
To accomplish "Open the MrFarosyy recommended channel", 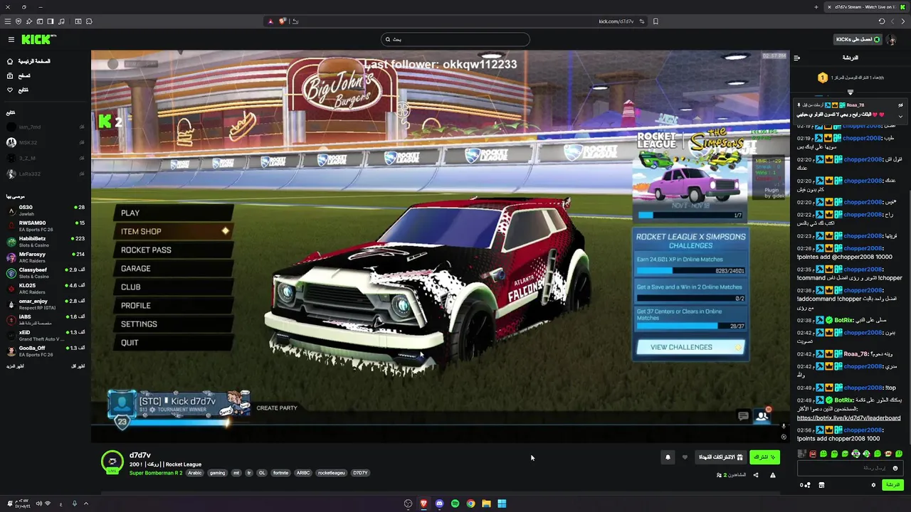I will click(46, 257).
